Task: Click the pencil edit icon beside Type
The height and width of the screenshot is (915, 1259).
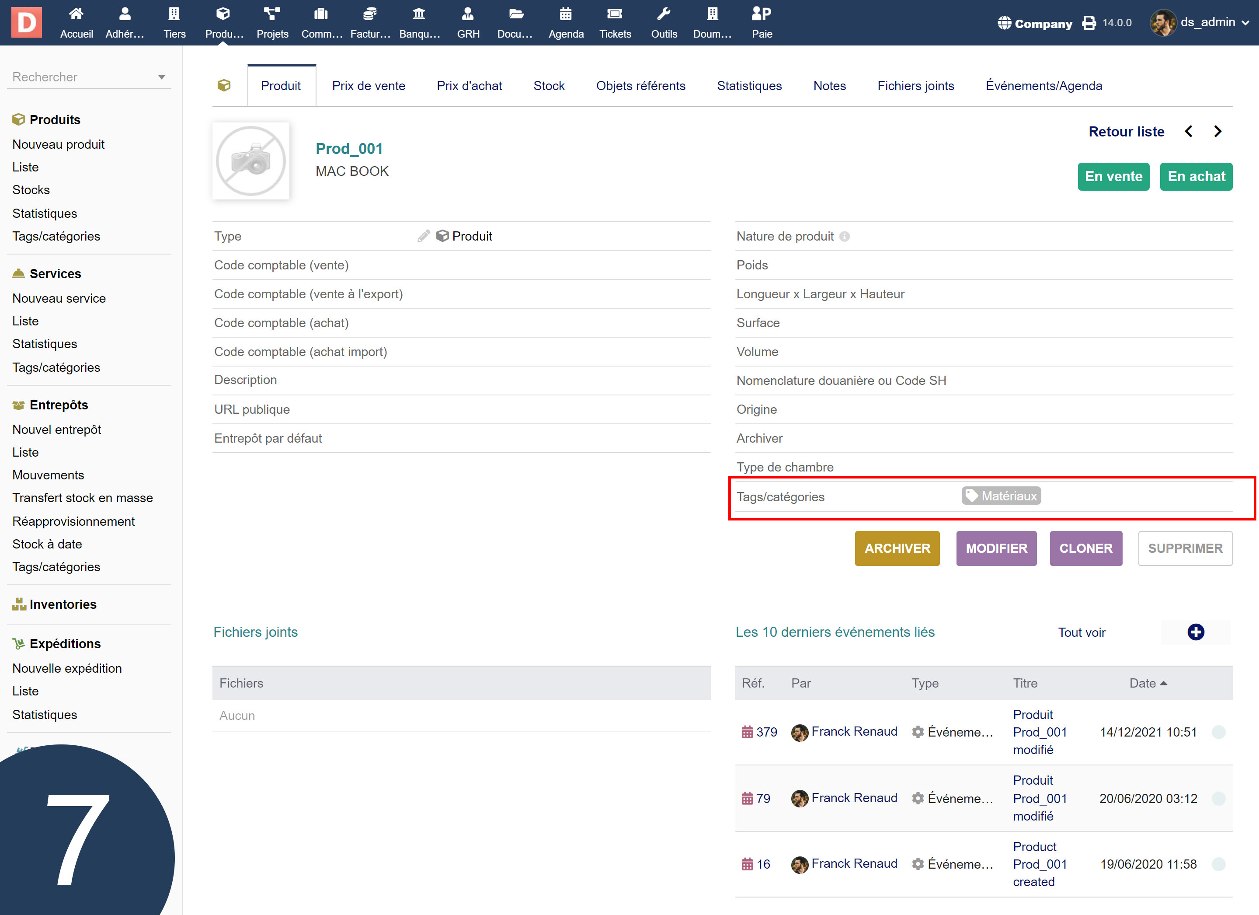Action: pos(424,236)
